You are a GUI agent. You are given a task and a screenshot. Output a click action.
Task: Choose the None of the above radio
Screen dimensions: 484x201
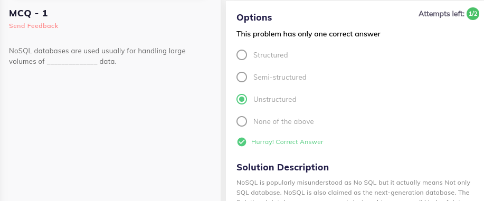click(x=242, y=121)
